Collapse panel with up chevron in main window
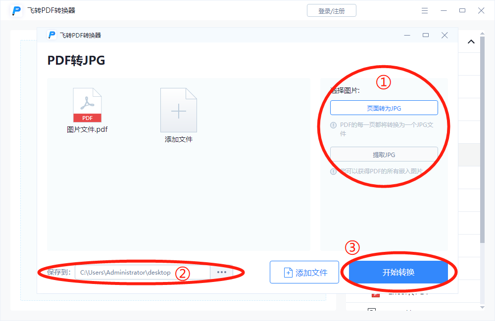The width and height of the screenshot is (495, 321). pyautogui.click(x=471, y=41)
